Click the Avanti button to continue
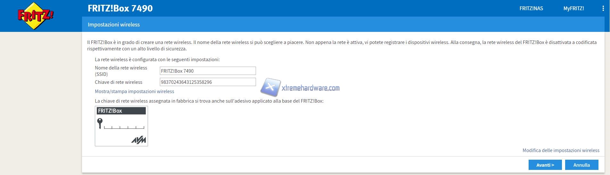The width and height of the screenshot is (610, 175). click(545, 165)
